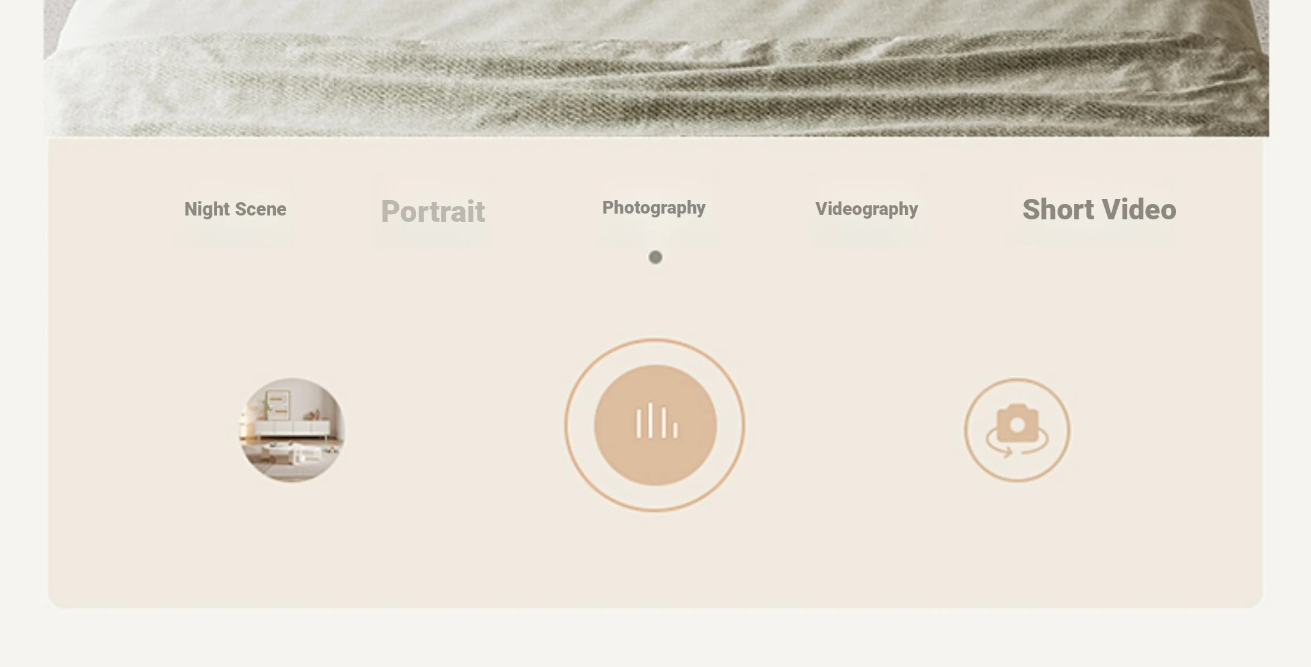Tap the circular switch-camera button
This screenshot has width=1311, height=667.
point(1017,430)
